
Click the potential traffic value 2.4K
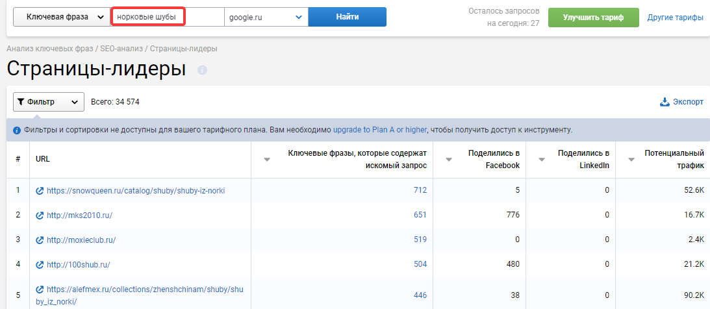tap(696, 240)
